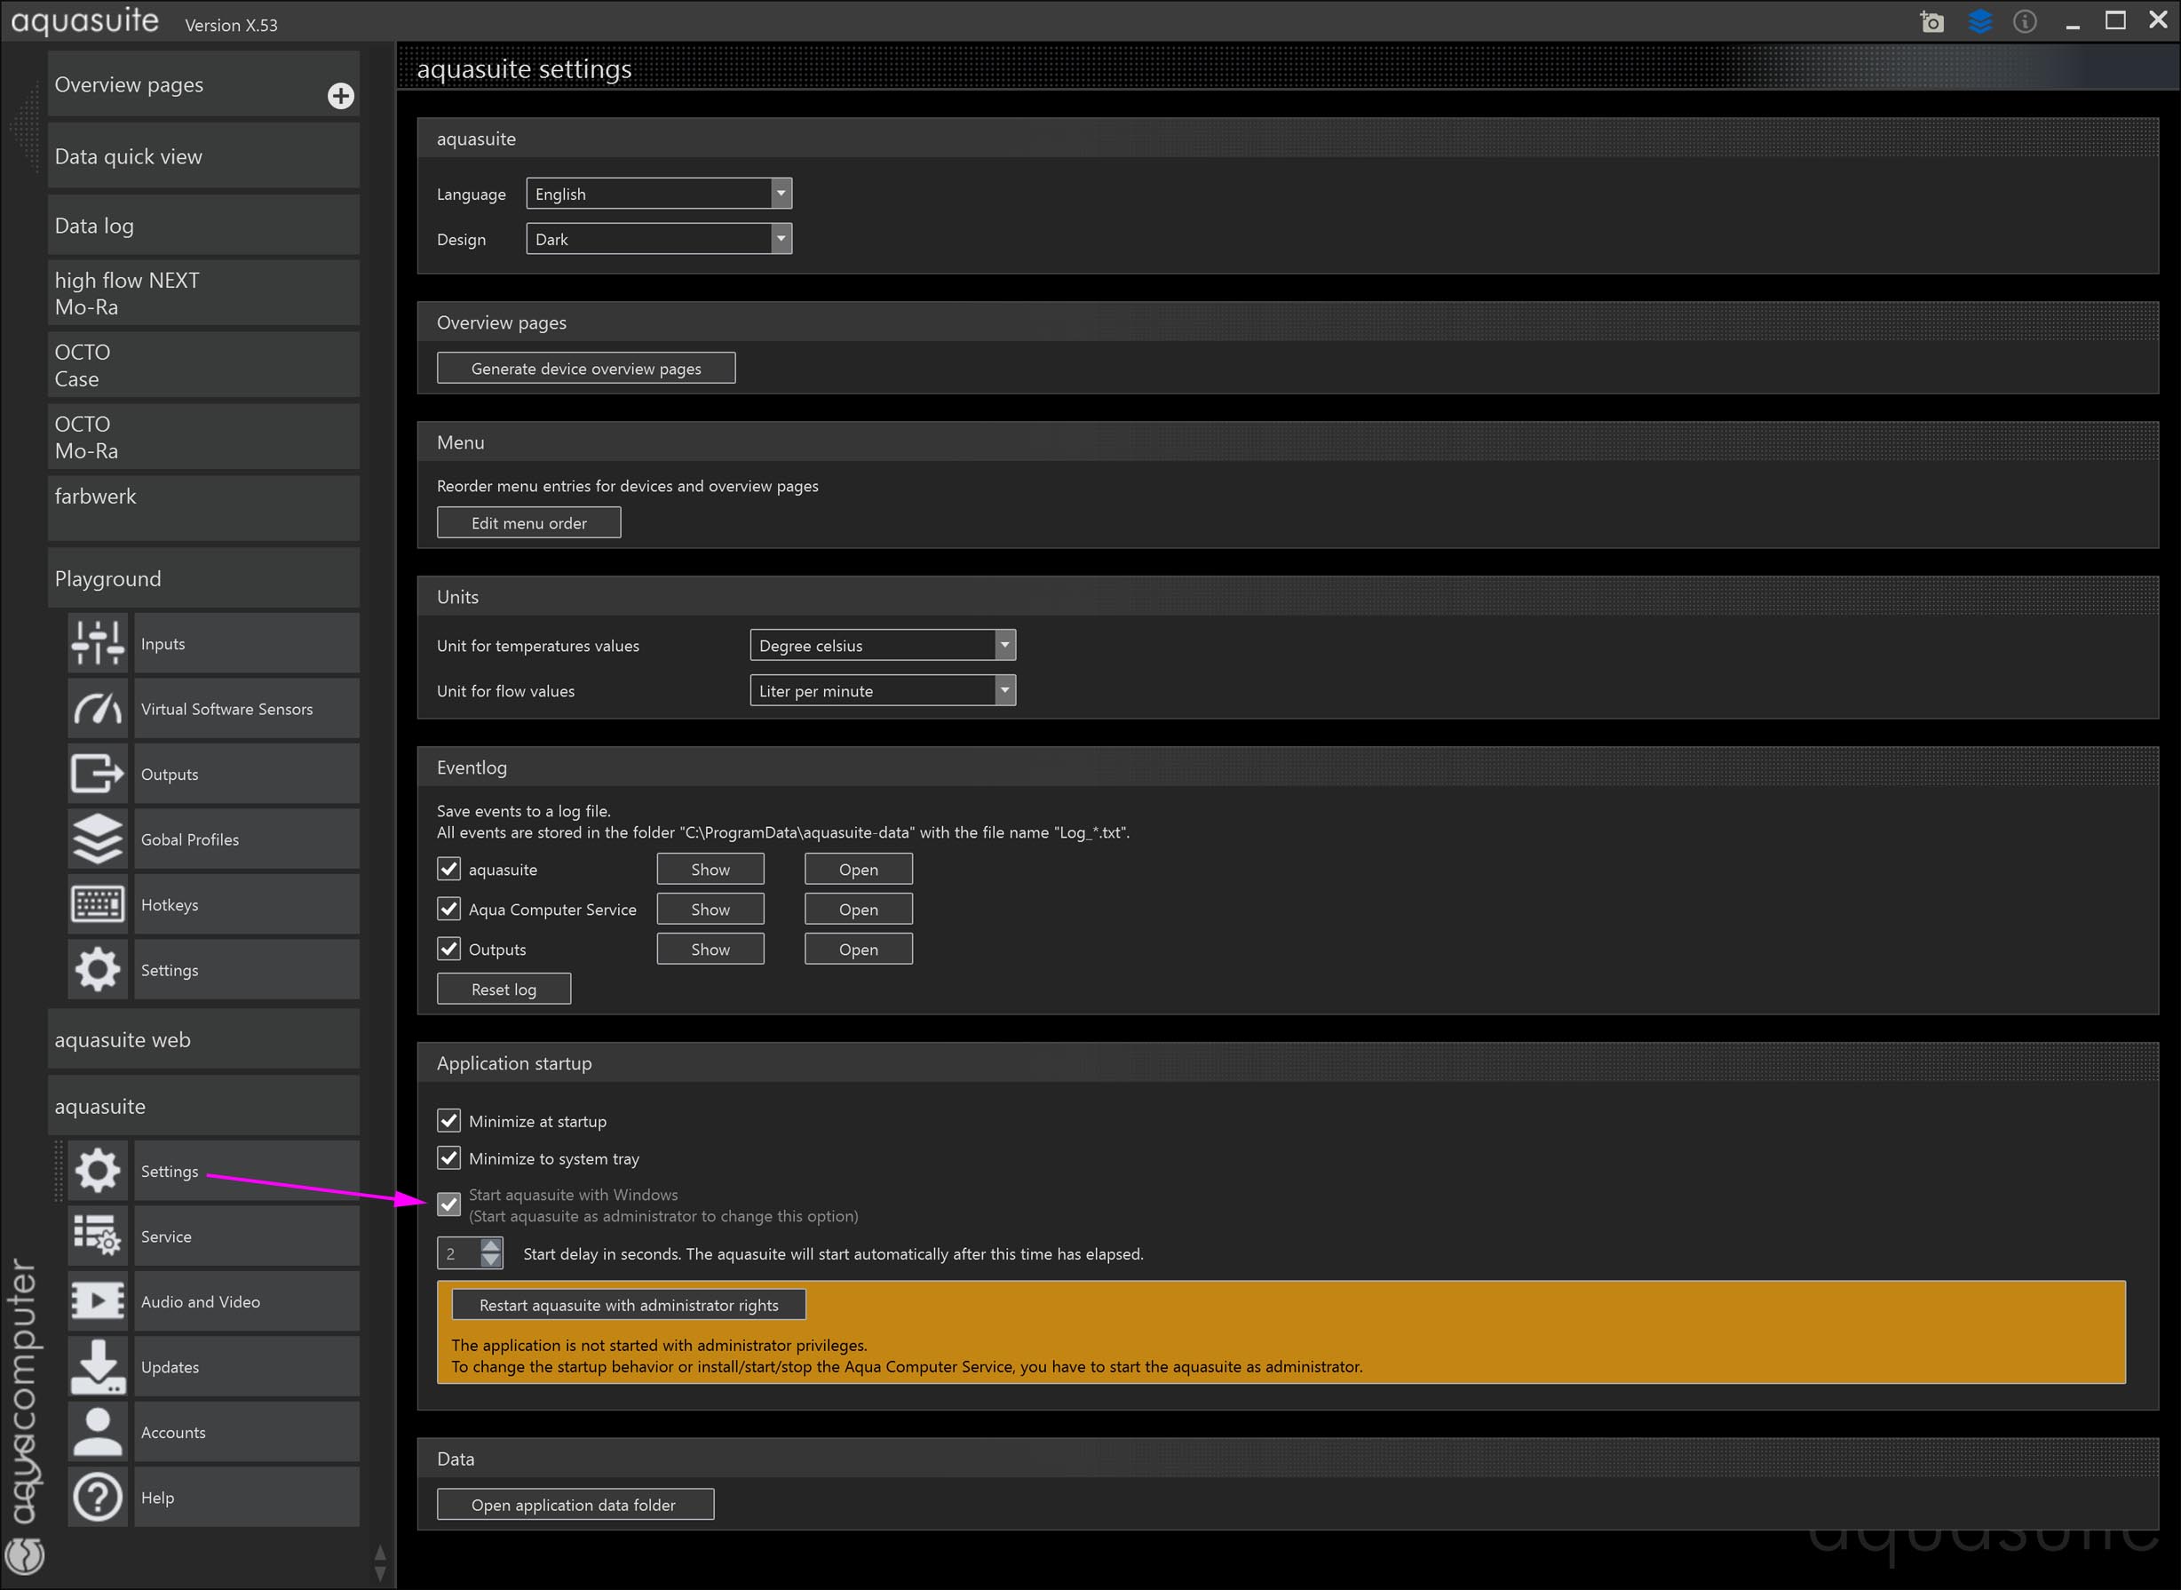Add overview page with plus icon

click(341, 95)
